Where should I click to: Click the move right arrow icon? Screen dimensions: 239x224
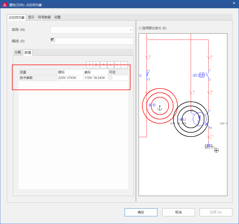[124, 65]
